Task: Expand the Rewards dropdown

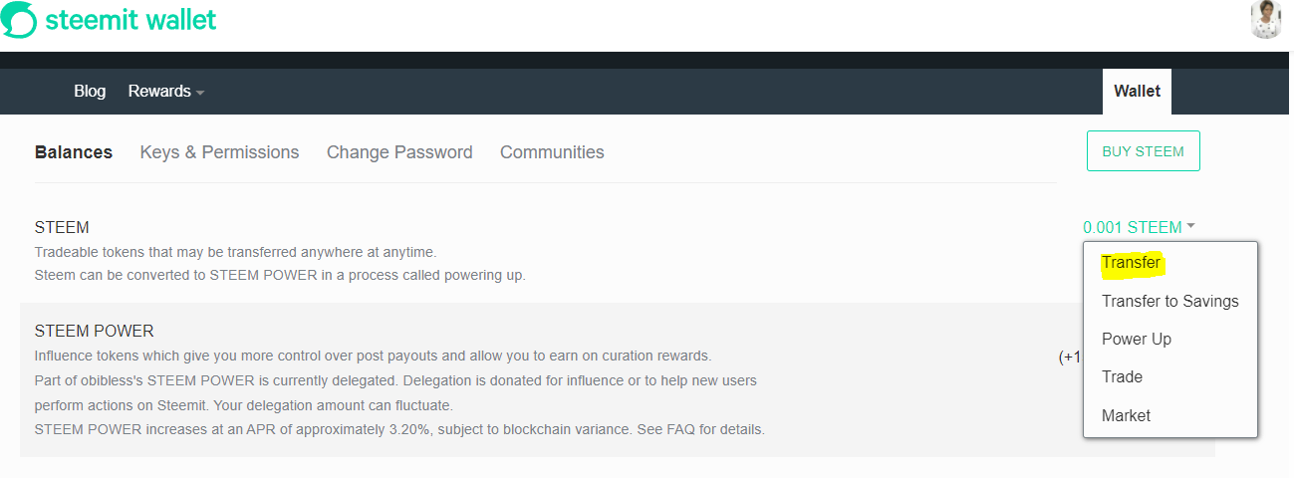Action: point(165,91)
